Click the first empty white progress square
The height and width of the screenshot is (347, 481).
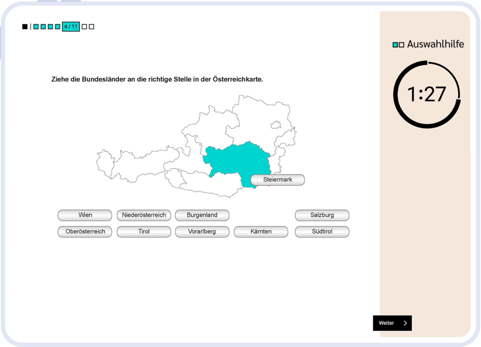coord(84,27)
